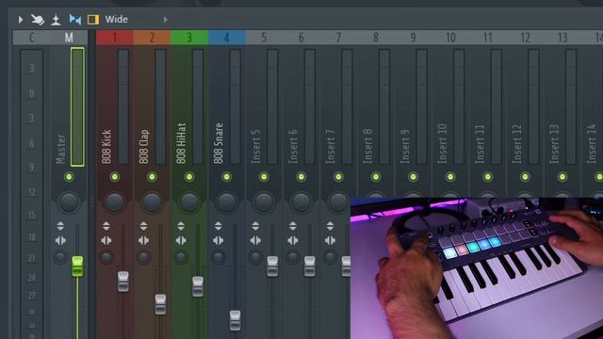Click the Master pan knob

click(x=69, y=202)
